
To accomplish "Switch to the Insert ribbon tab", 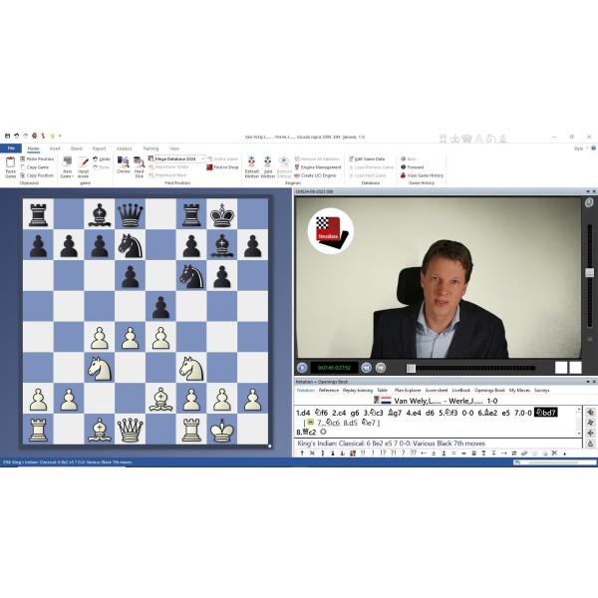I will coord(55,149).
